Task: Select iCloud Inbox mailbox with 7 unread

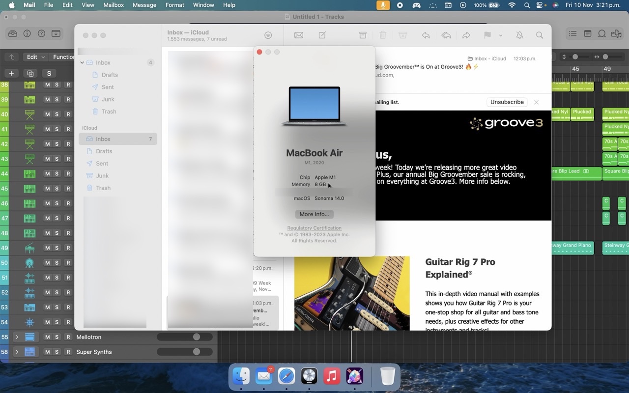Action: coord(118,139)
